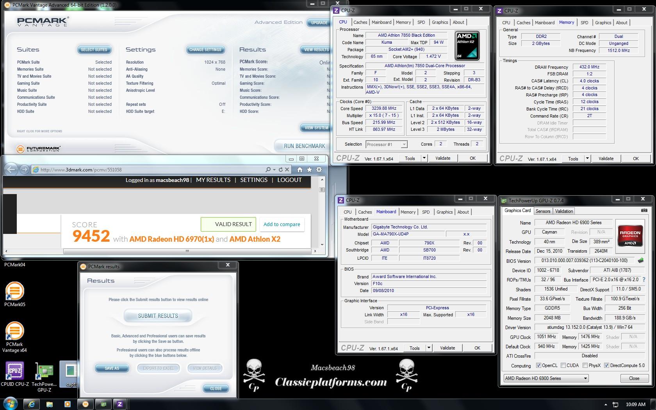
Task: Toggle the CUDA checkbox in GPU-Z
Action: pyautogui.click(x=563, y=365)
